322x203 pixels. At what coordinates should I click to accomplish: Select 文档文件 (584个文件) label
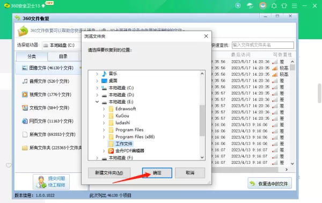click(x=49, y=107)
